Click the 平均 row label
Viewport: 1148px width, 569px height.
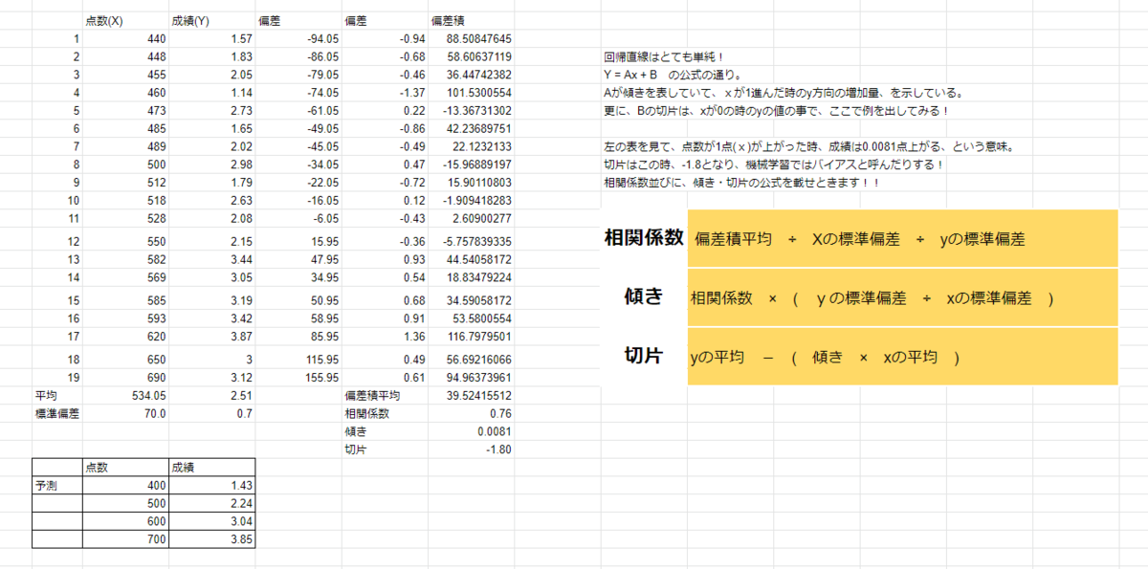57,395
